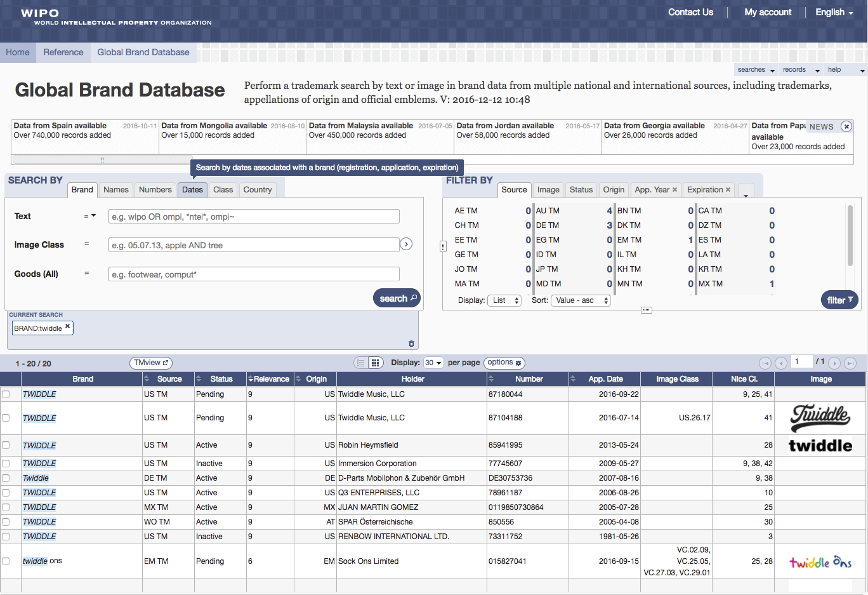
Task: Click the search button
Action: pyautogui.click(x=397, y=298)
